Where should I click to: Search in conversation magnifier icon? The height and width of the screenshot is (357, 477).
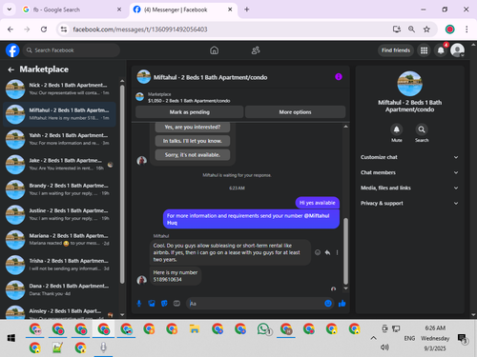pos(422,129)
